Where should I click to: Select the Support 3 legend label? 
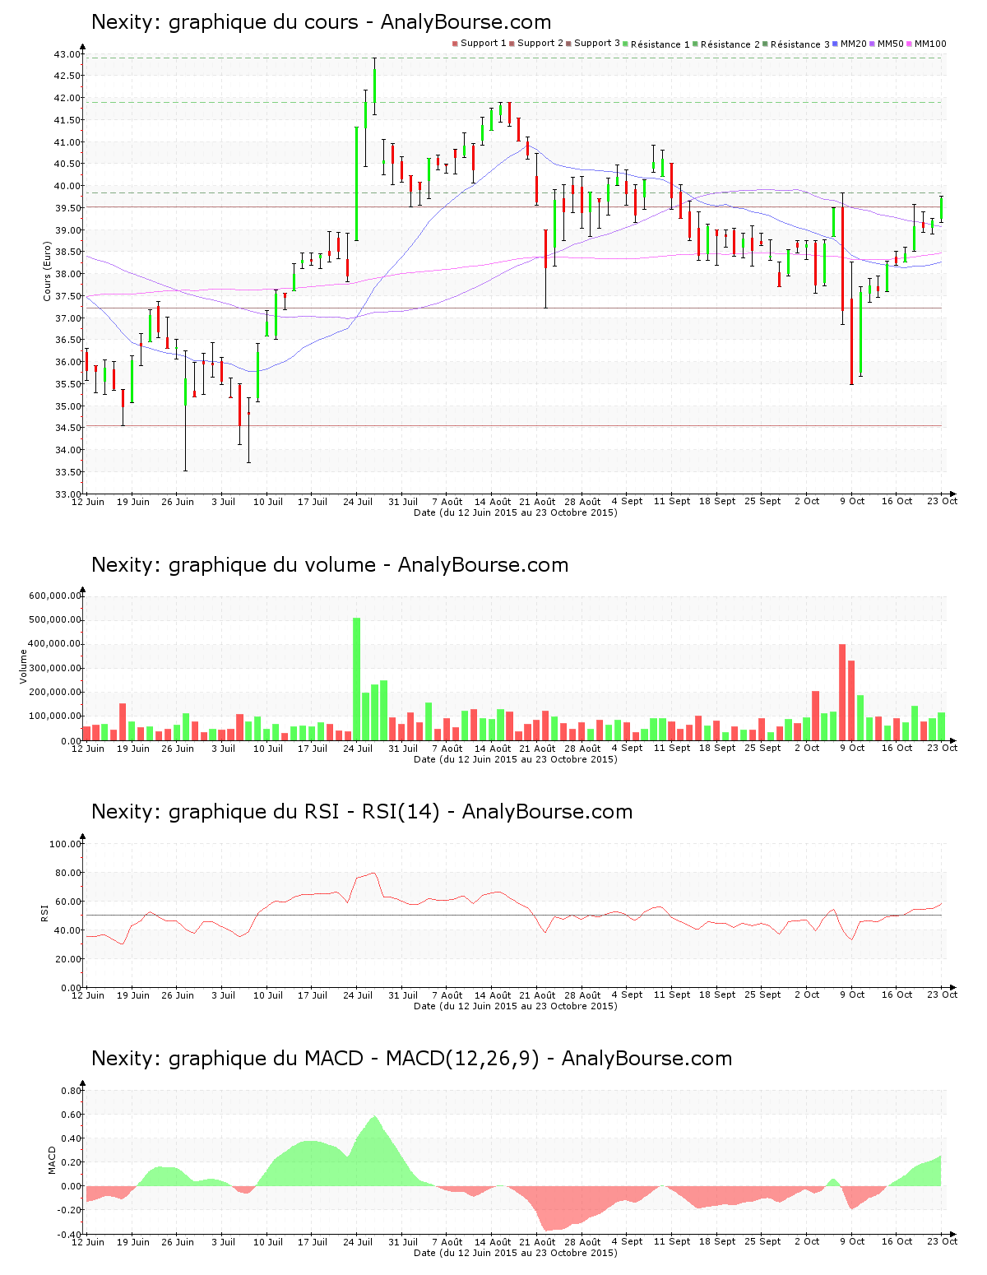[x=597, y=44]
